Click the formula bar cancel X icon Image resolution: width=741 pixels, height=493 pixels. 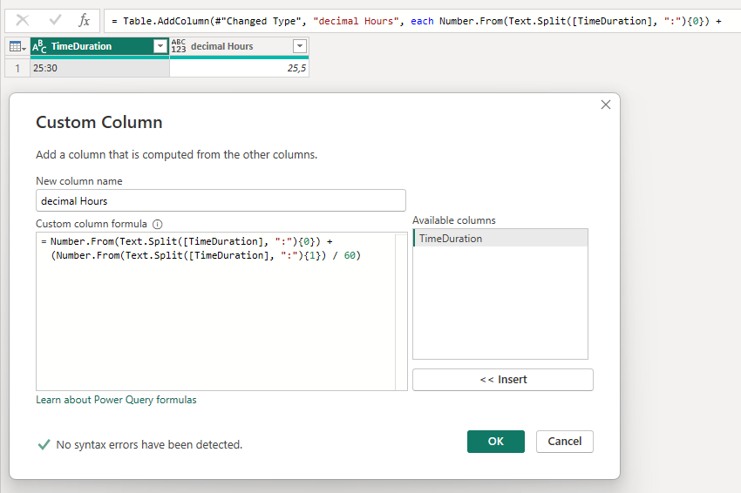click(22, 20)
